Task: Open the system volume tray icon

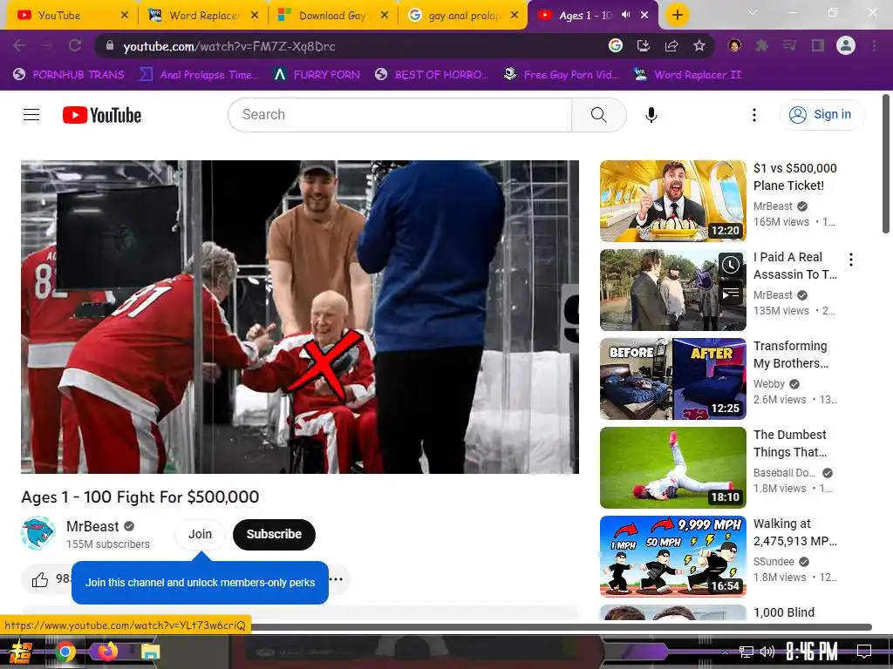Action: 767,652
